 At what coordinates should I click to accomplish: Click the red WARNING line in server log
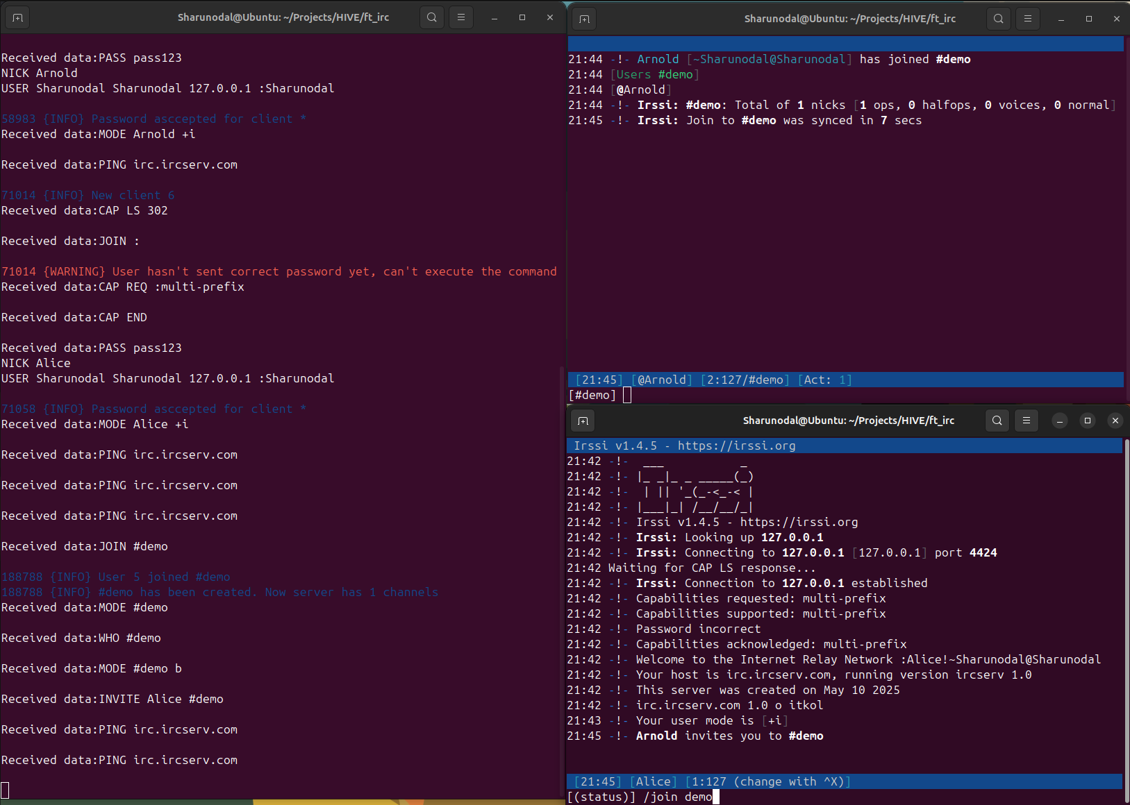[x=279, y=271]
